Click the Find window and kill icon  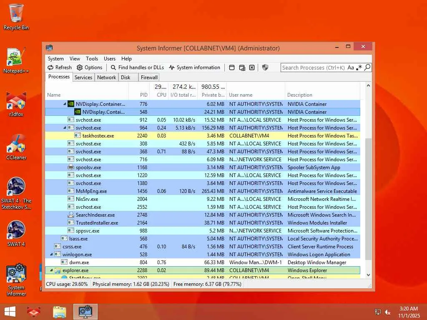(252, 67)
